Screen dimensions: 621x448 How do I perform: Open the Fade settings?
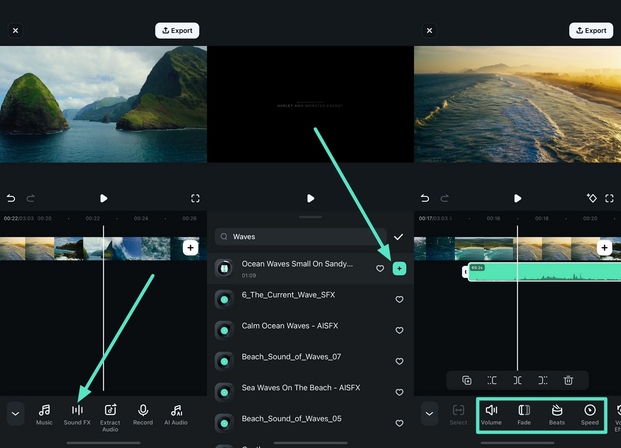pyautogui.click(x=524, y=415)
